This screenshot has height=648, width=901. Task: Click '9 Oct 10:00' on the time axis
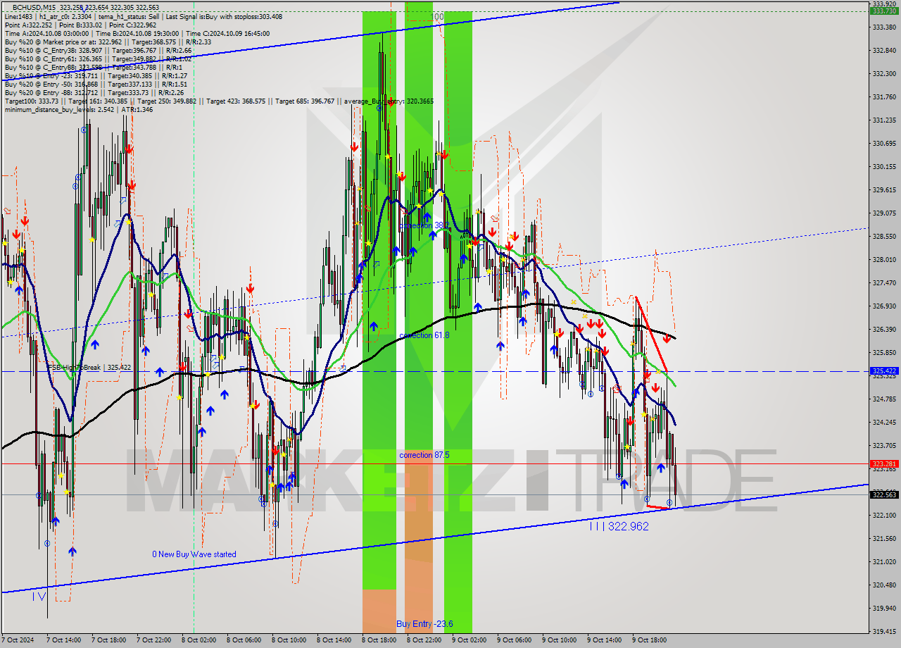coord(560,640)
